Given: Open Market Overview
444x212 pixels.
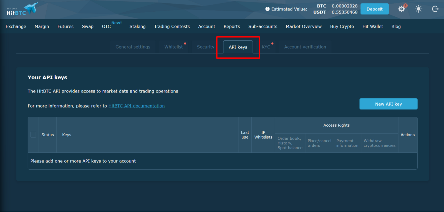Looking at the screenshot, I should [x=304, y=26].
